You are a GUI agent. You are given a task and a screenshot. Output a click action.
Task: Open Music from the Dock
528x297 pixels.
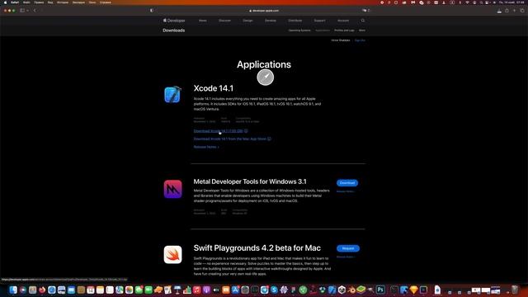point(197,290)
